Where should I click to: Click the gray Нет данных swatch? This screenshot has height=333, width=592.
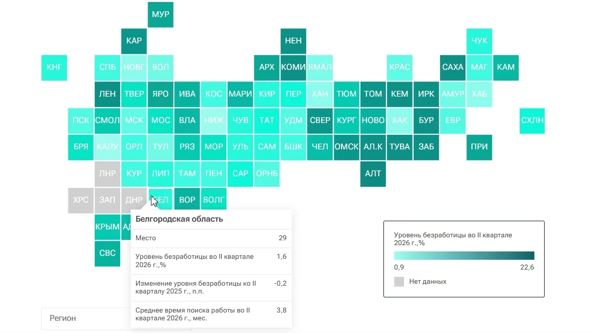pyautogui.click(x=399, y=282)
